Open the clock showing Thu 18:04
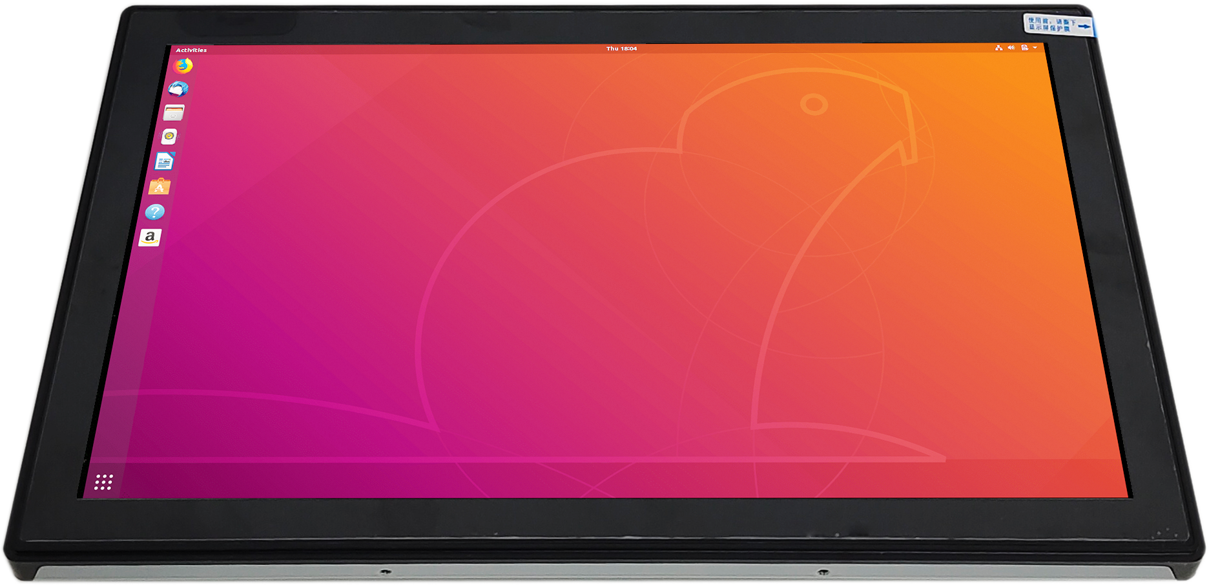Viewport: 1209px width, 585px height. click(x=621, y=48)
